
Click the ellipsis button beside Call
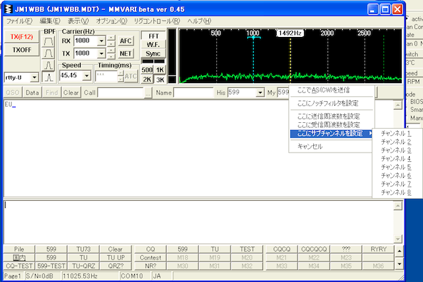(x=148, y=94)
